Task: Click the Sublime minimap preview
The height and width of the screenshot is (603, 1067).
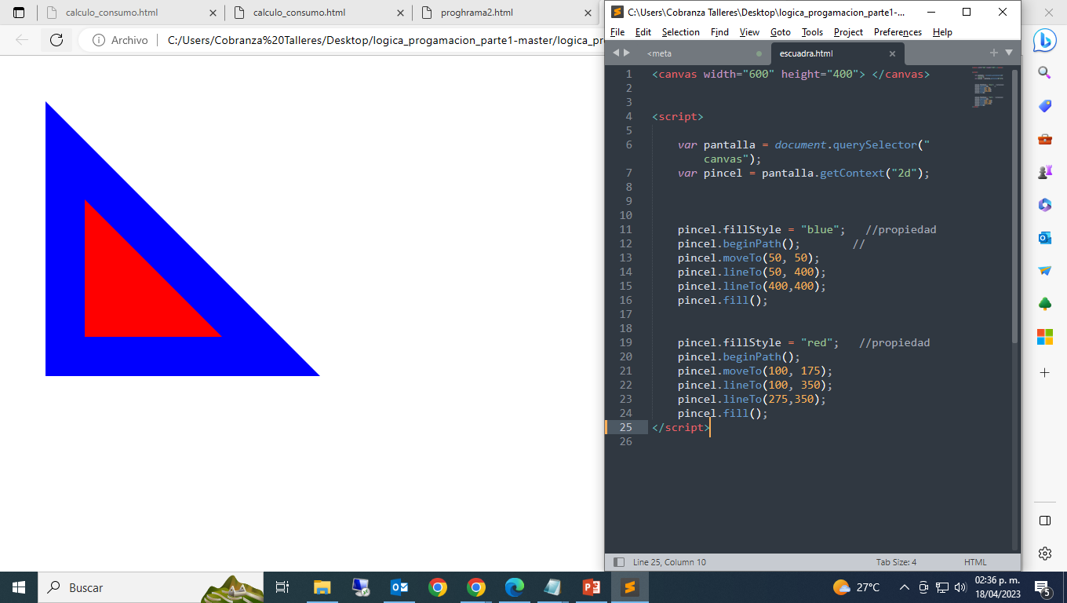Action: coord(989,88)
